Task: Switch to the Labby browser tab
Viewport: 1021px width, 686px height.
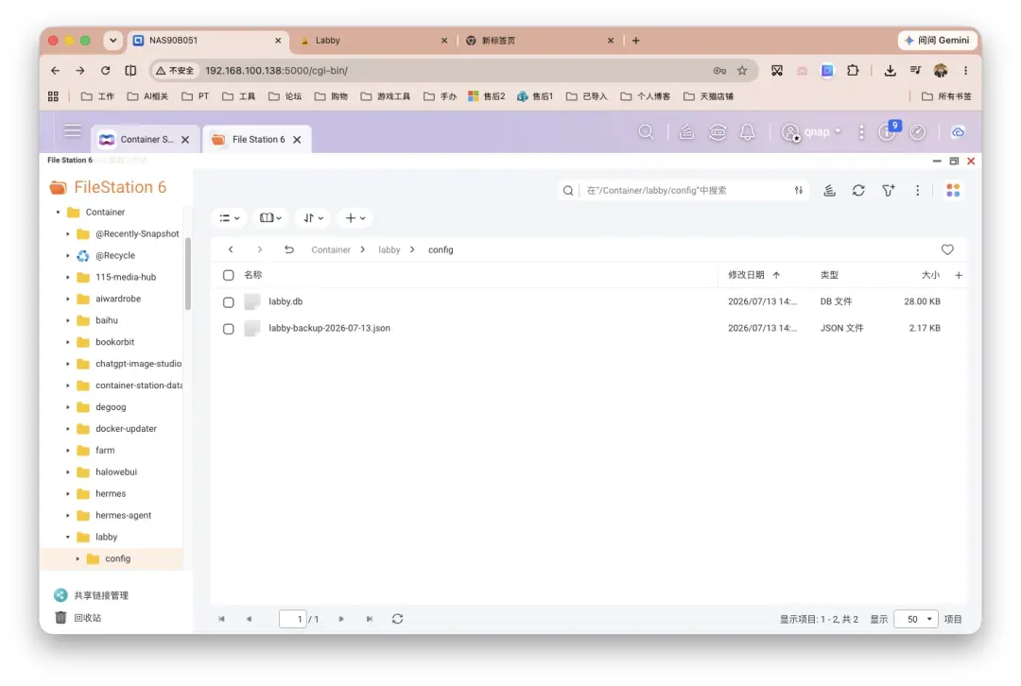Action: 373,41
